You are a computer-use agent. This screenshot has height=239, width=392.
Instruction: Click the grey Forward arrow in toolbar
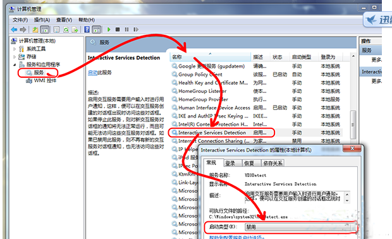(x=23, y=30)
